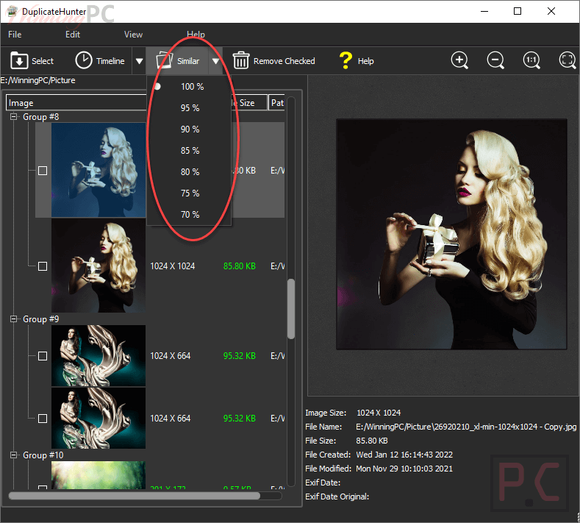This screenshot has width=580, height=523.
Task: Choose 85 % similarity
Action: (189, 151)
